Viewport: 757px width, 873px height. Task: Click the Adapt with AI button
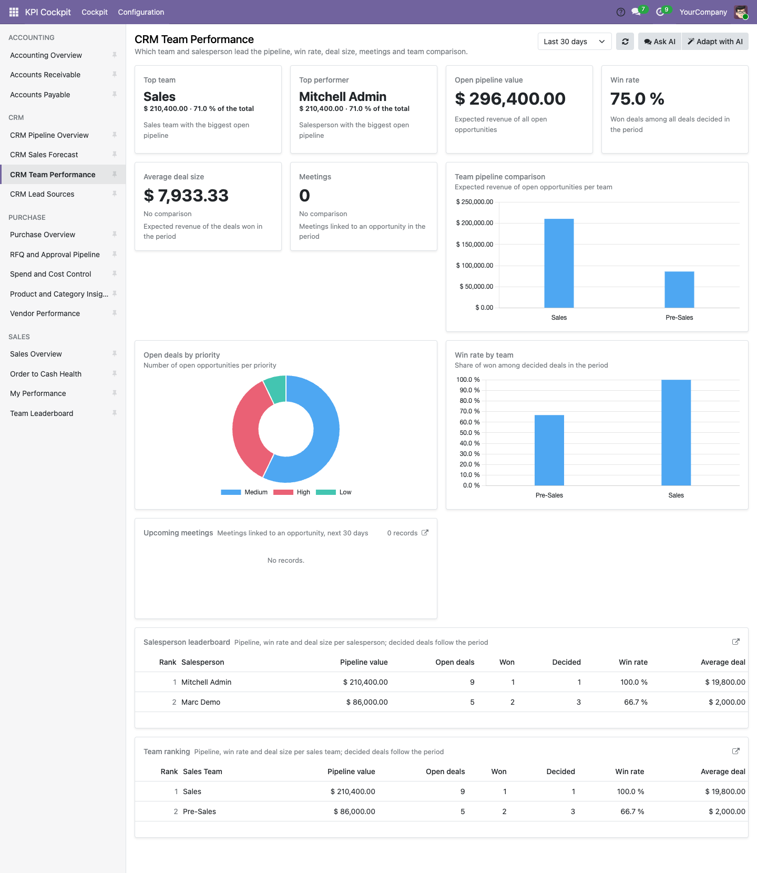pyautogui.click(x=715, y=42)
